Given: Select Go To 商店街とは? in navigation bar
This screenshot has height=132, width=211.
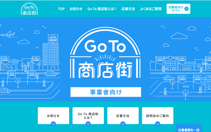Looking at the screenshot, I should 102,9.
